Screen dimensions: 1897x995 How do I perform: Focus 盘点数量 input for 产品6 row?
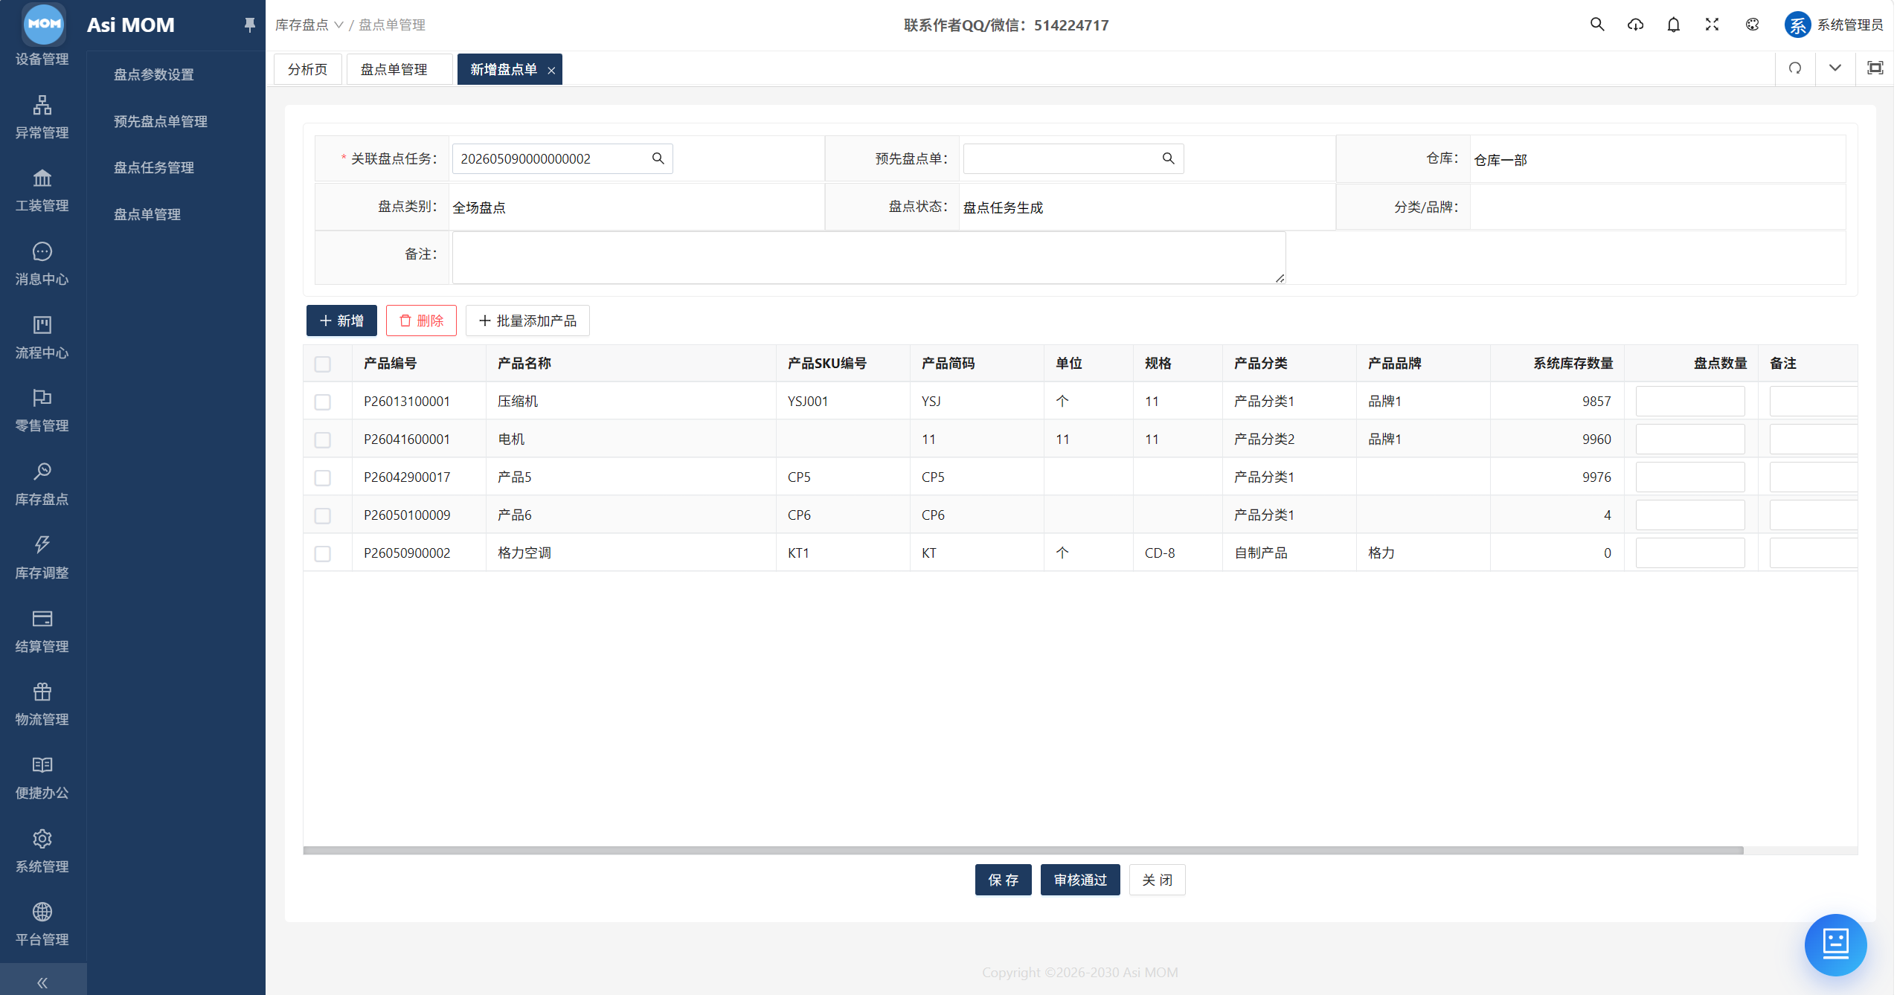[1690, 515]
